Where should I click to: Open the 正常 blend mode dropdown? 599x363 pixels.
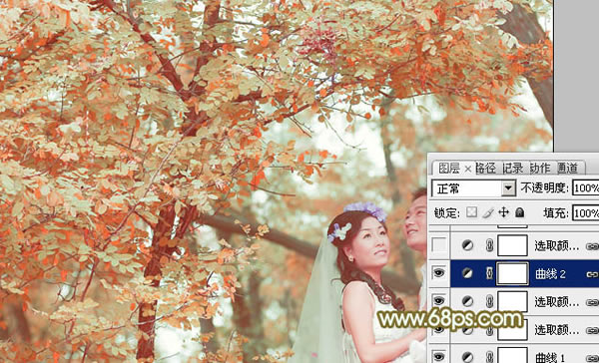(473, 188)
